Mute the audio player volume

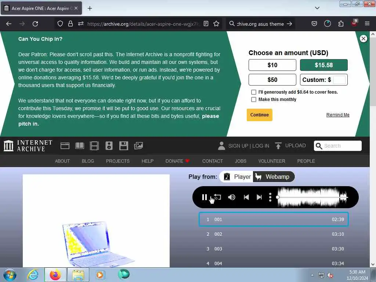[232, 197]
